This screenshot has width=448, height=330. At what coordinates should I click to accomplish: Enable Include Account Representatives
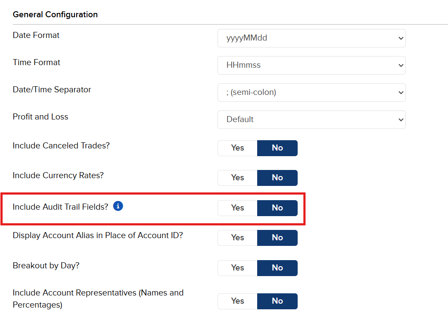click(237, 301)
